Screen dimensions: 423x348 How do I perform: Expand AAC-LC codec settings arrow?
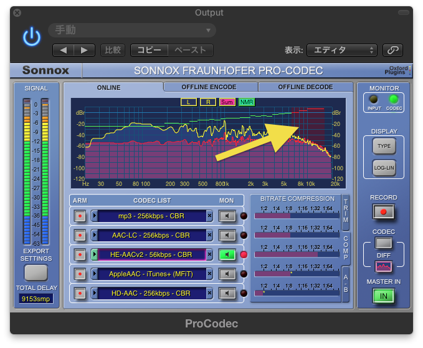(x=95, y=235)
